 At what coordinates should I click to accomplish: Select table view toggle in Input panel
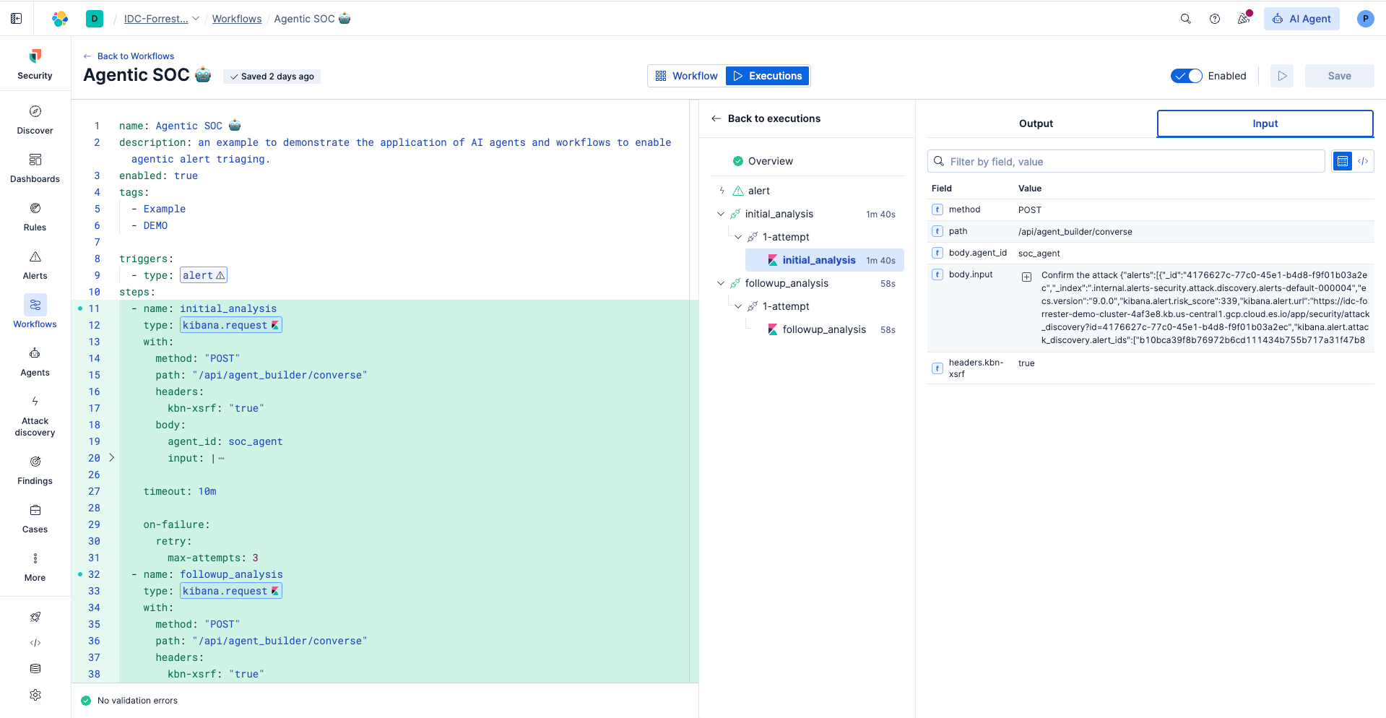click(1342, 161)
